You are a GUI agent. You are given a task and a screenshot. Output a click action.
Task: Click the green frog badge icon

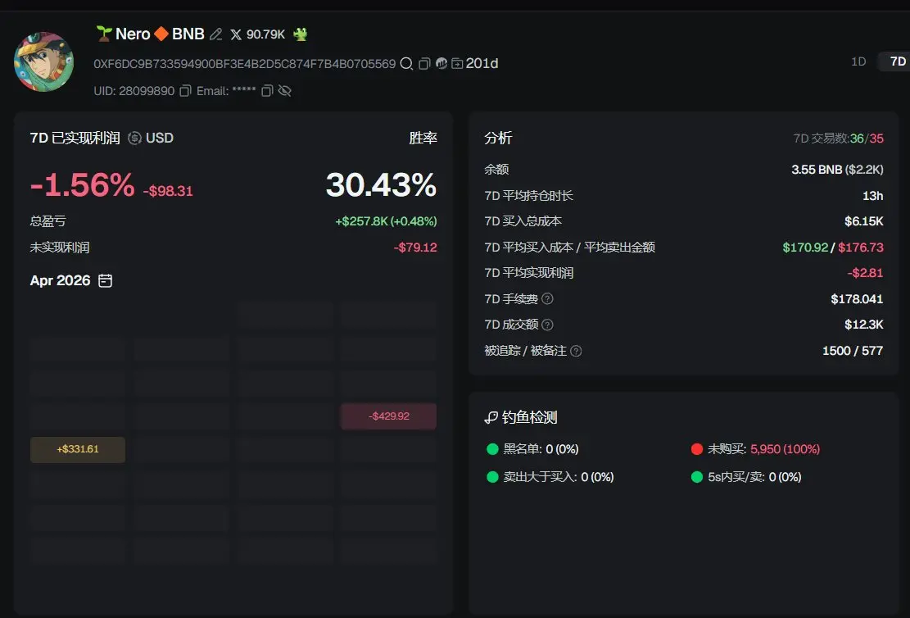coord(300,34)
